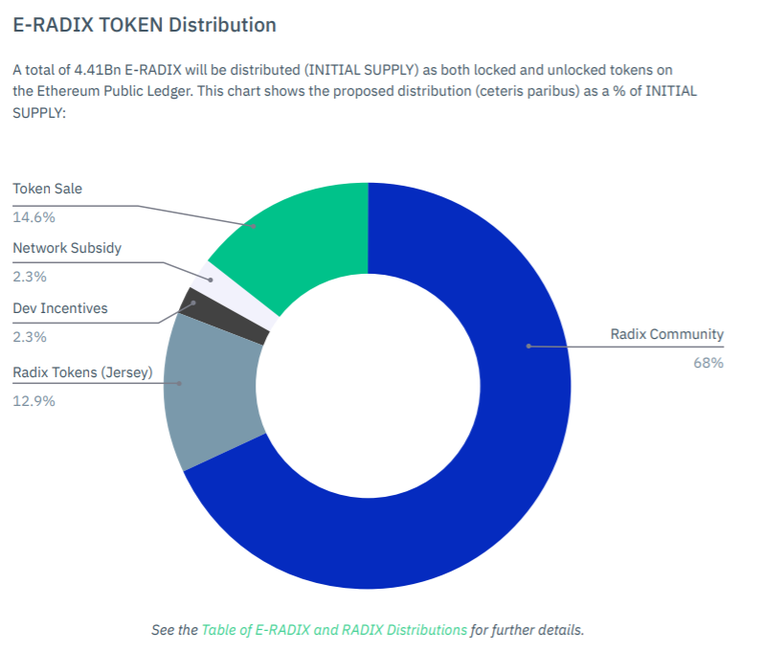The height and width of the screenshot is (651, 784).
Task: Click the callout dot on Network Subsidy slice
Action: (x=211, y=280)
